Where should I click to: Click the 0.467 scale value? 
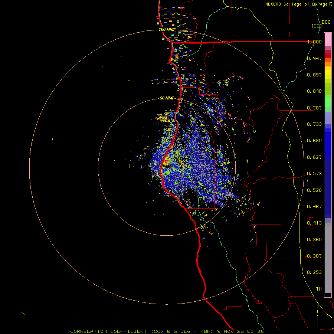coord(314,207)
